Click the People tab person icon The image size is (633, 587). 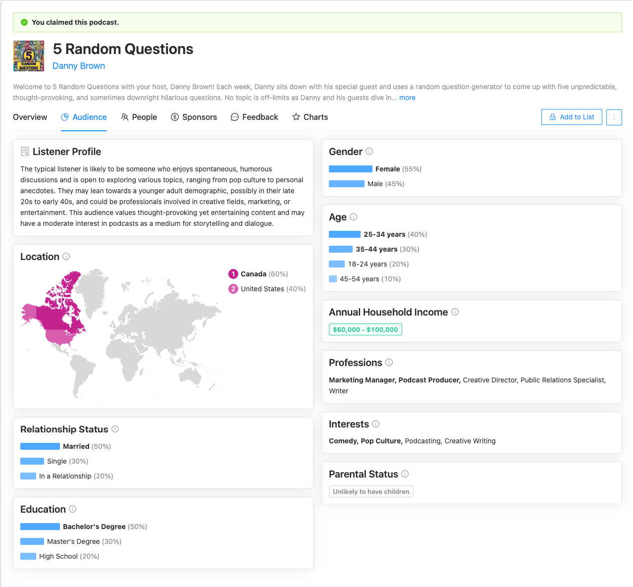point(125,117)
